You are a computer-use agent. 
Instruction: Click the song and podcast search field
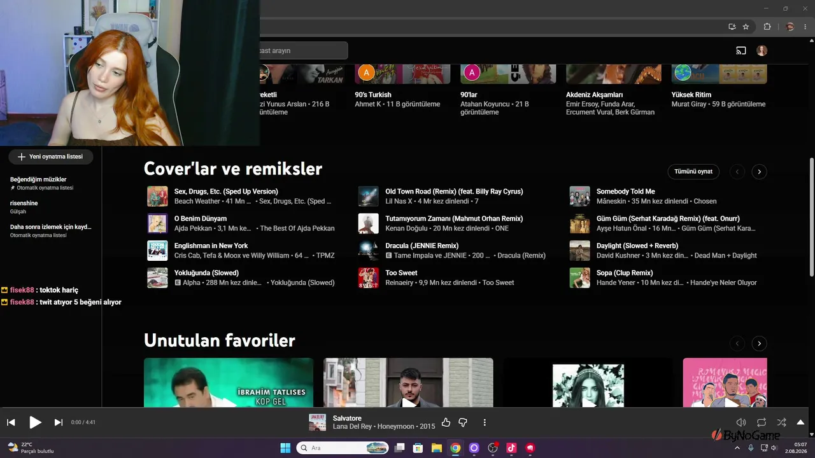304,51
